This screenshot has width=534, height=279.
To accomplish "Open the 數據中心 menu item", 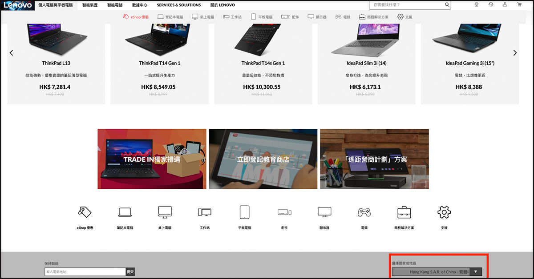I will pos(140,5).
